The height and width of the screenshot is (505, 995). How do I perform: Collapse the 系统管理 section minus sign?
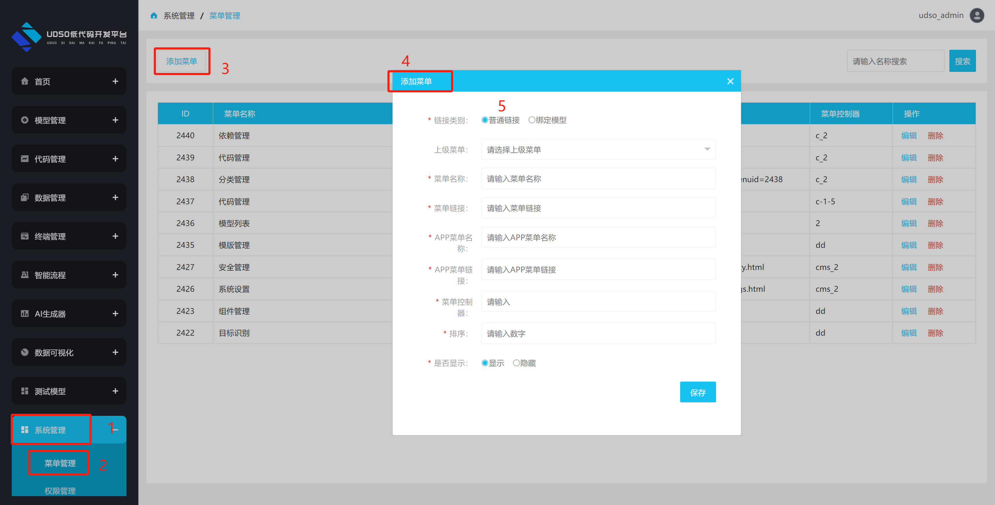click(x=115, y=430)
